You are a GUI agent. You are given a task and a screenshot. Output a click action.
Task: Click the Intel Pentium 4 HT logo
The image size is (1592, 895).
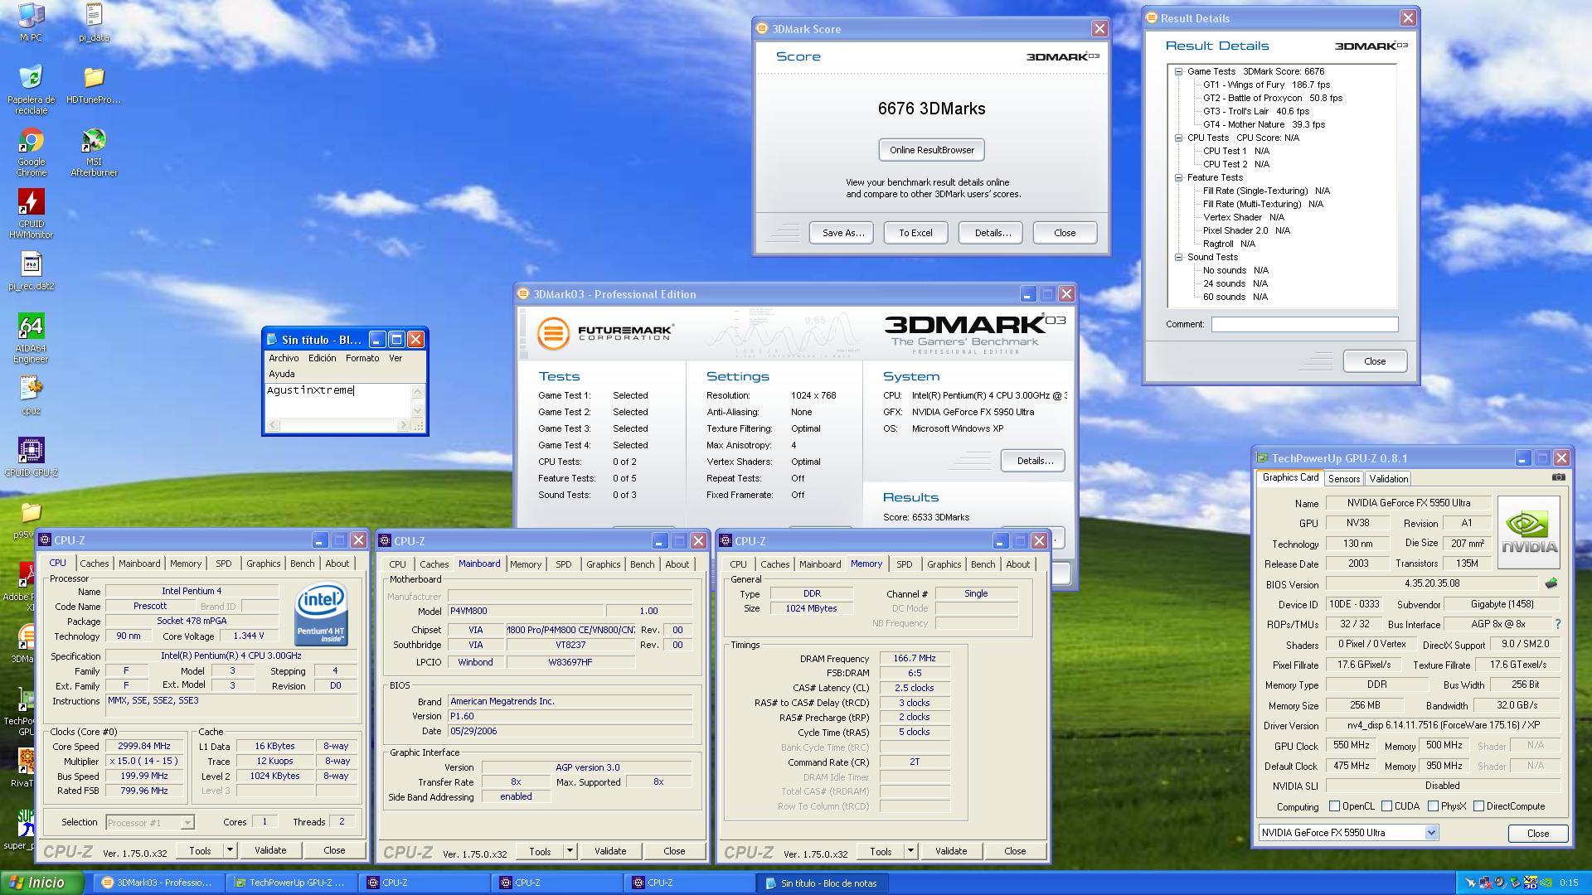click(321, 615)
